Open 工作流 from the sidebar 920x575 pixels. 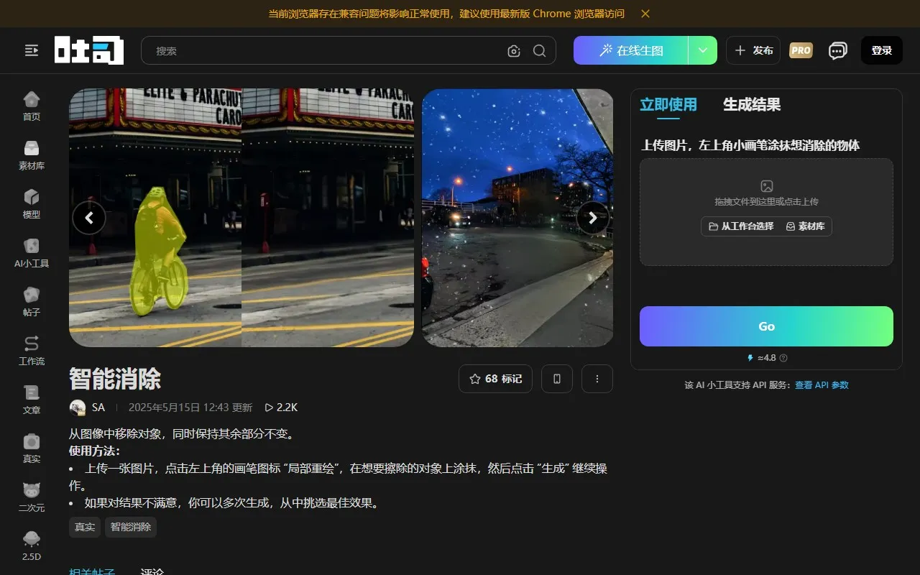tap(31, 350)
